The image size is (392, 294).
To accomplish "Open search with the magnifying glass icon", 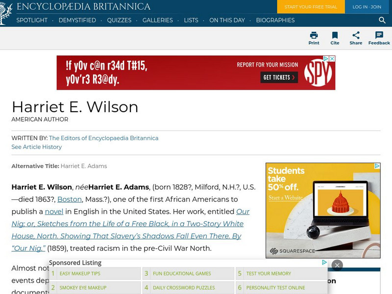I will 382,21.
